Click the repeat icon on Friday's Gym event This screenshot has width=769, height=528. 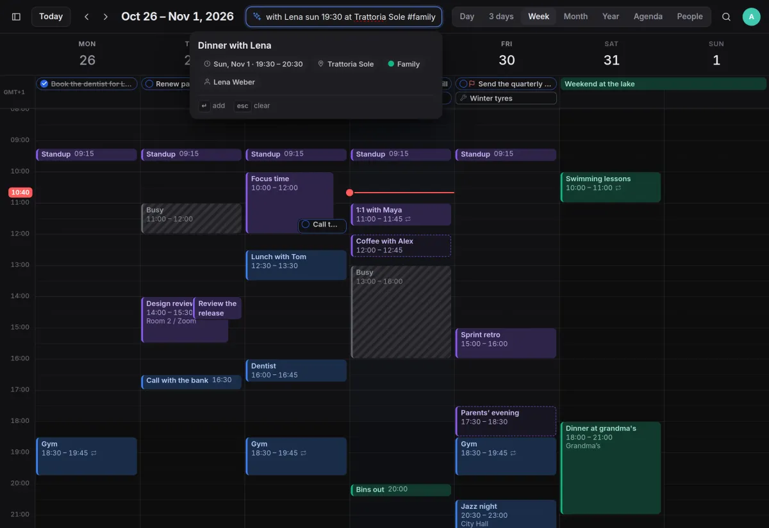click(x=513, y=453)
